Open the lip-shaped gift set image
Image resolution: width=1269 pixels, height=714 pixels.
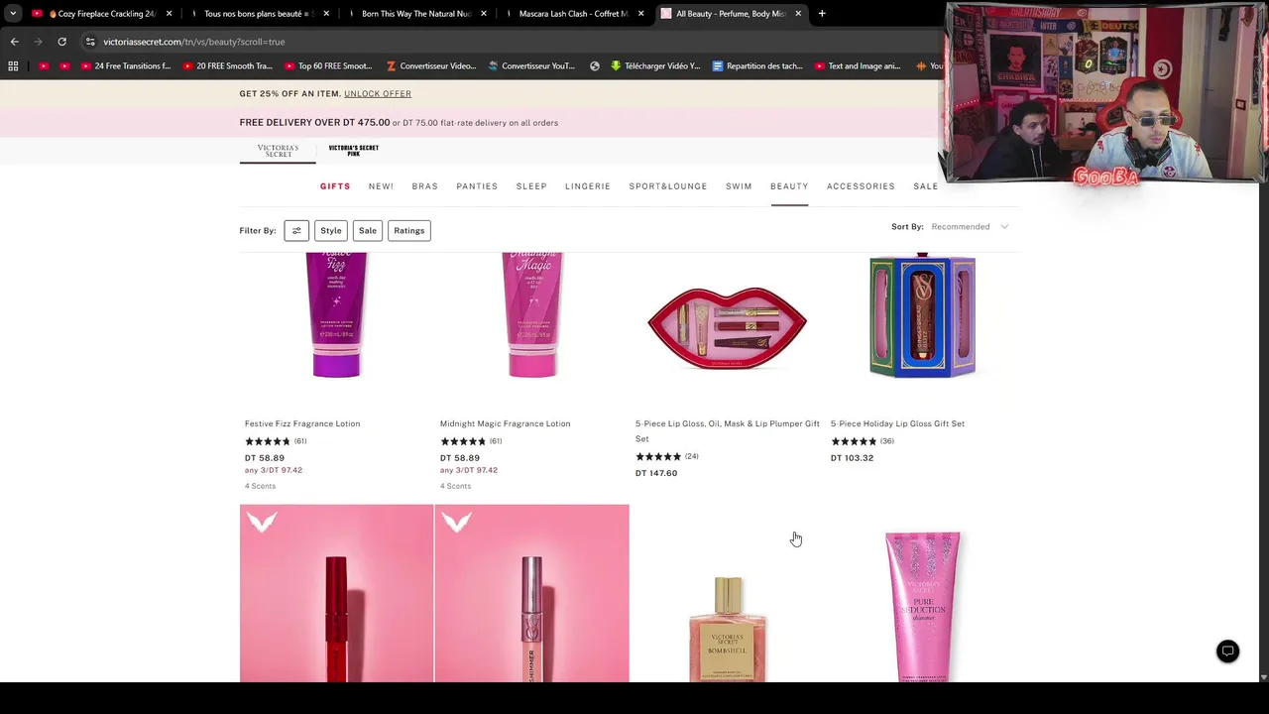pyautogui.click(x=727, y=327)
